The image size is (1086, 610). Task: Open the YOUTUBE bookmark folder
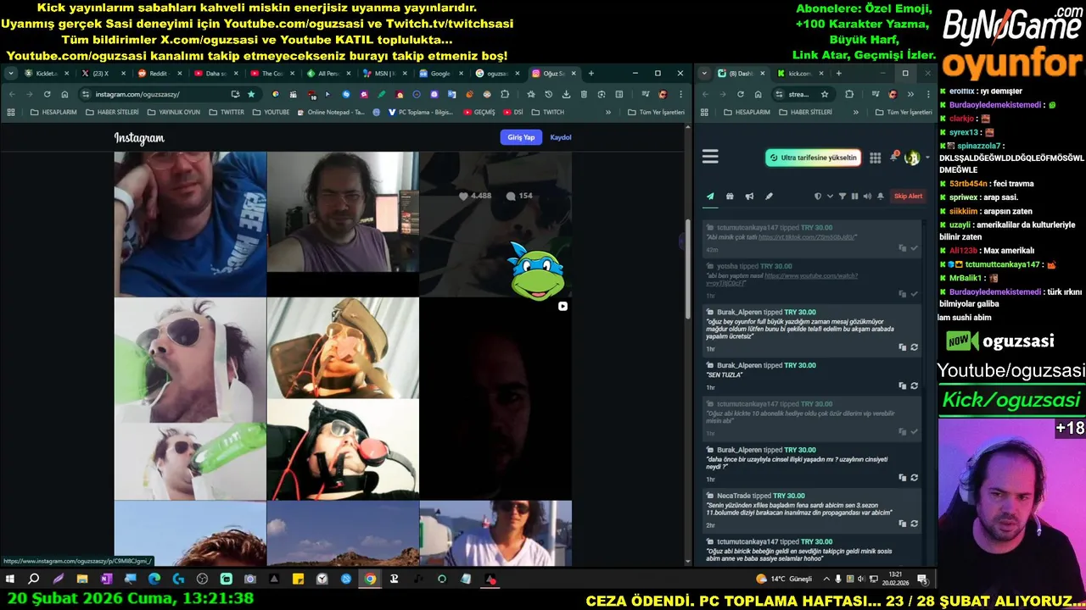tap(271, 112)
